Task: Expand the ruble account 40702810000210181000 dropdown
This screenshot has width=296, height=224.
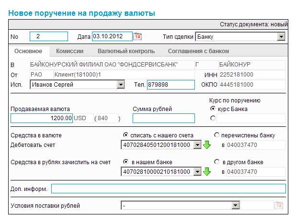Action: 197,172
